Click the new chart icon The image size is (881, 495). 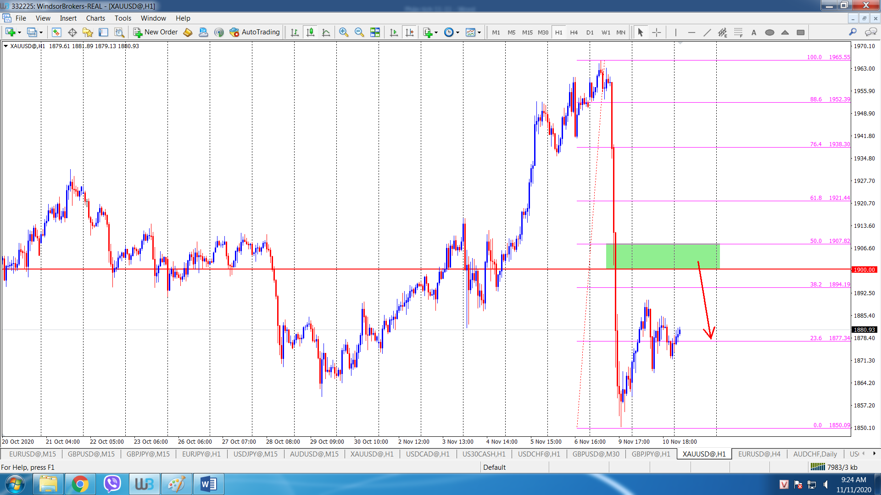point(10,32)
